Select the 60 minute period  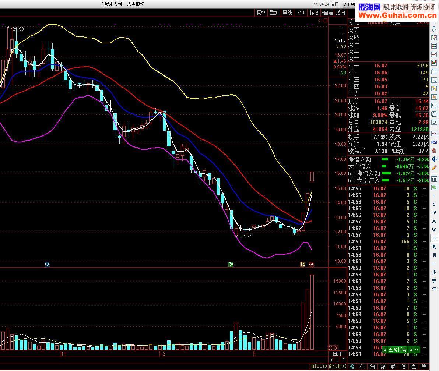(x=434, y=230)
